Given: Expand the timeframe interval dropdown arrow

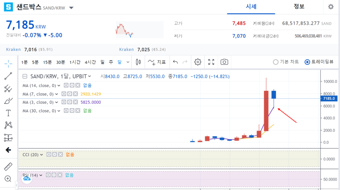Looking at the screenshot, I should 128,62.
